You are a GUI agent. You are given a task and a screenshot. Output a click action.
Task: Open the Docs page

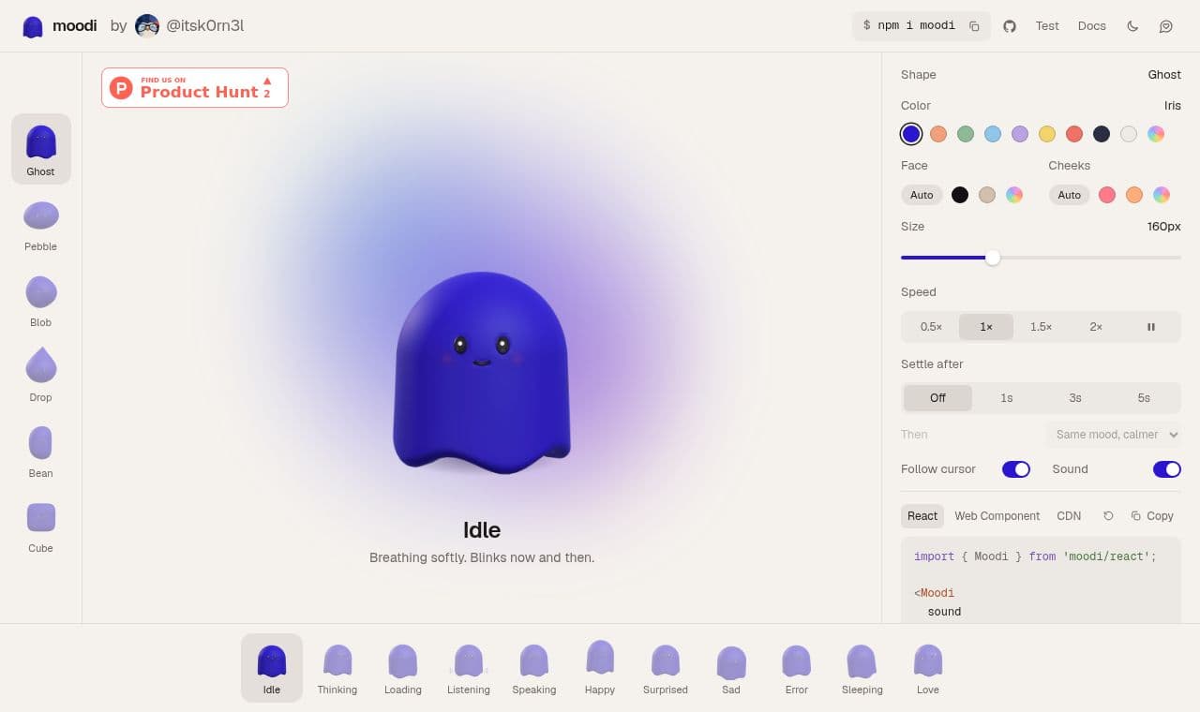click(1092, 26)
